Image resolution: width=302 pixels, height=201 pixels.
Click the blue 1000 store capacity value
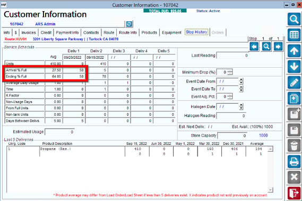click(263, 135)
